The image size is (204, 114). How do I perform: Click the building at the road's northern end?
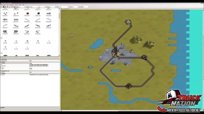(128, 22)
